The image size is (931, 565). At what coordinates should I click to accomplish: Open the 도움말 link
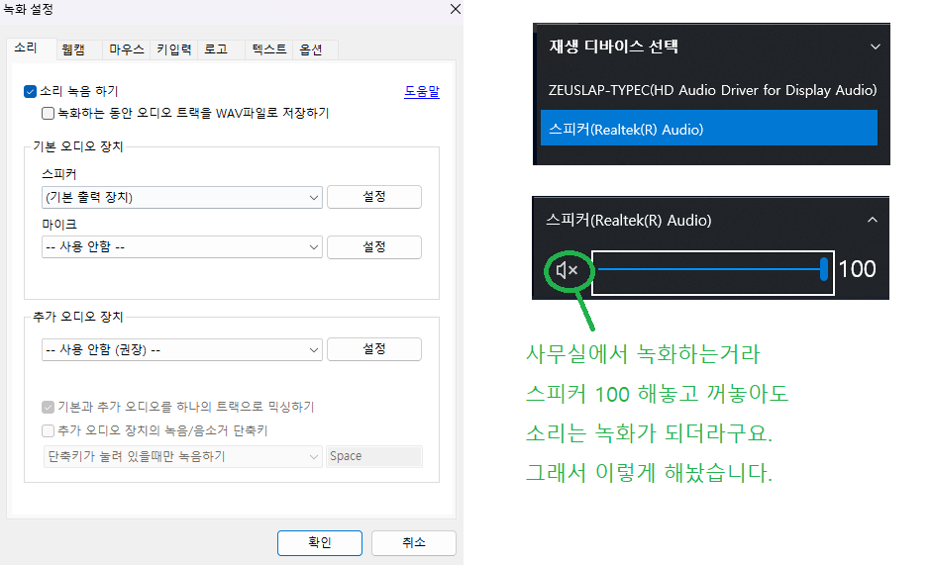tap(422, 91)
